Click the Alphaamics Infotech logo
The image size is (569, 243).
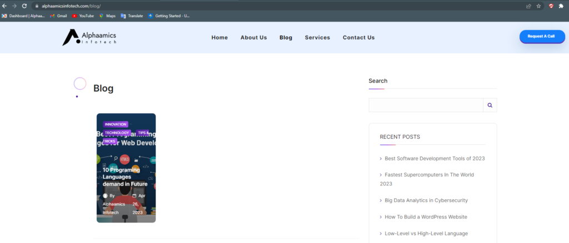(x=89, y=37)
